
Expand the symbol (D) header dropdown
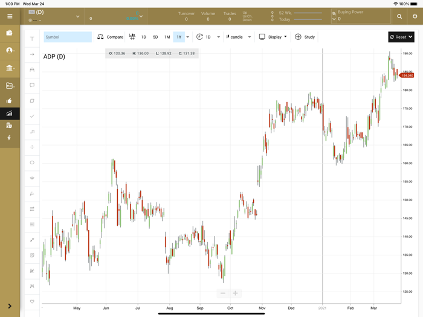pos(78,16)
